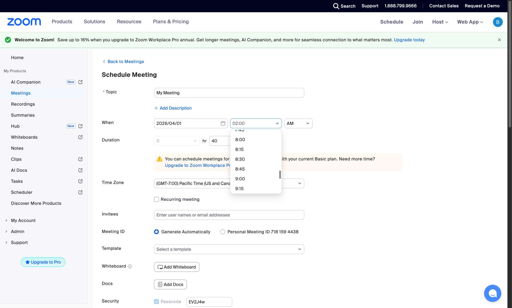Choose 8:15 from time list
This screenshot has height=308, width=512.
pos(256,149)
